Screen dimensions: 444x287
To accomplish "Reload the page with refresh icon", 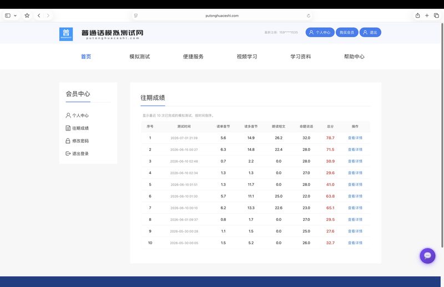I will pos(309,16).
